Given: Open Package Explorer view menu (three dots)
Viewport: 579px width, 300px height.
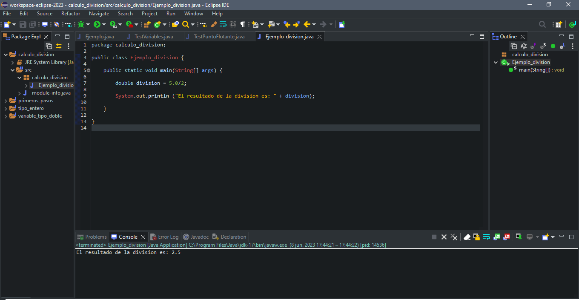Looking at the screenshot, I should pos(69,46).
